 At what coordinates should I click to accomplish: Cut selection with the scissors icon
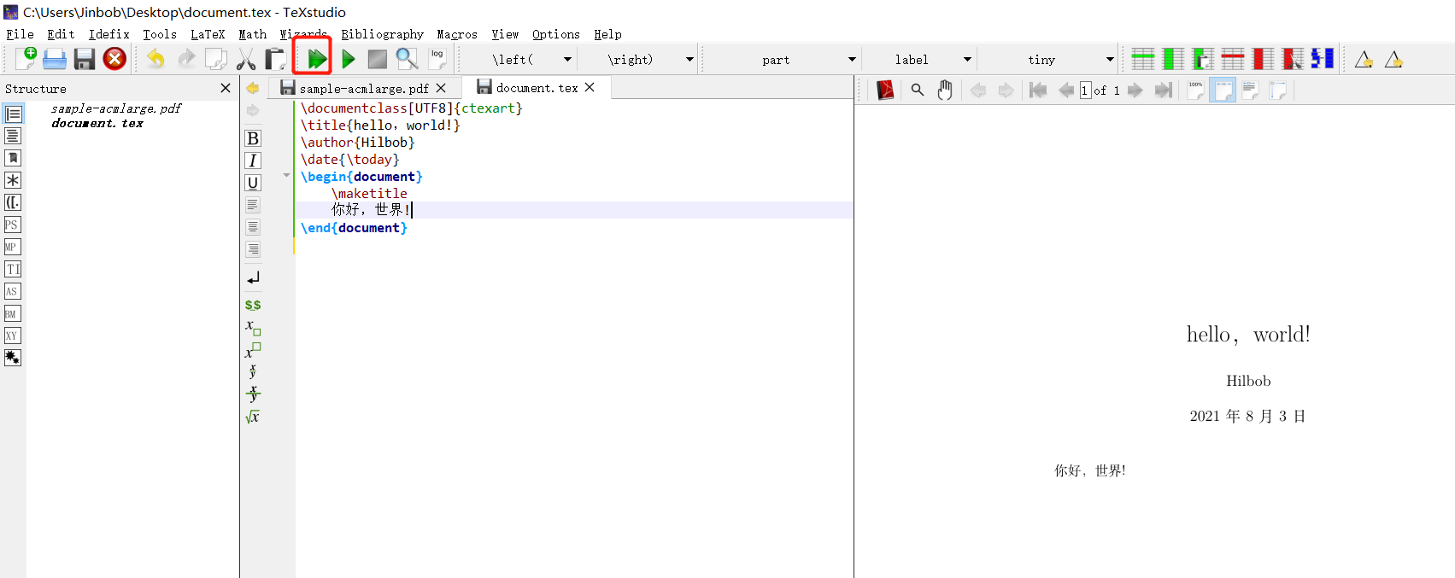246,59
